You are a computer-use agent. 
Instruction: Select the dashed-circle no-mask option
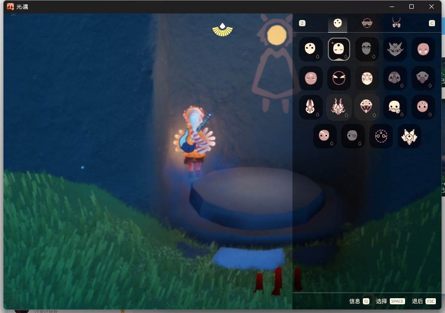pos(381,136)
